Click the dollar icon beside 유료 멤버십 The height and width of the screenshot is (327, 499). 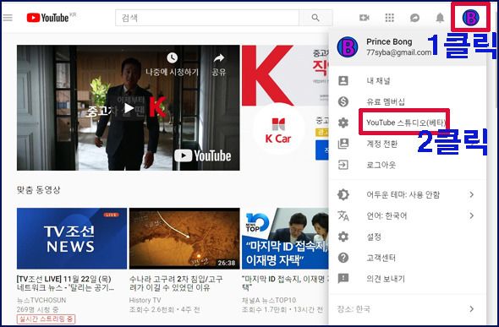(343, 101)
